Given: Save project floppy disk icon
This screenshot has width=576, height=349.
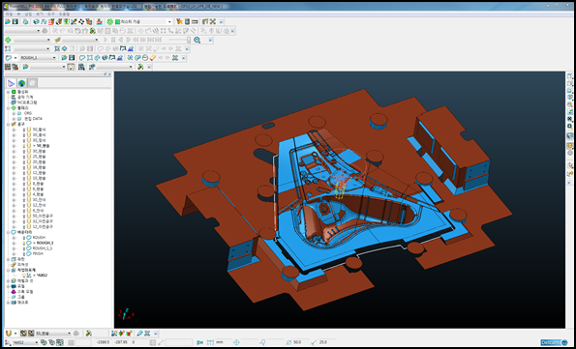Looking at the screenshot, I should [15, 22].
